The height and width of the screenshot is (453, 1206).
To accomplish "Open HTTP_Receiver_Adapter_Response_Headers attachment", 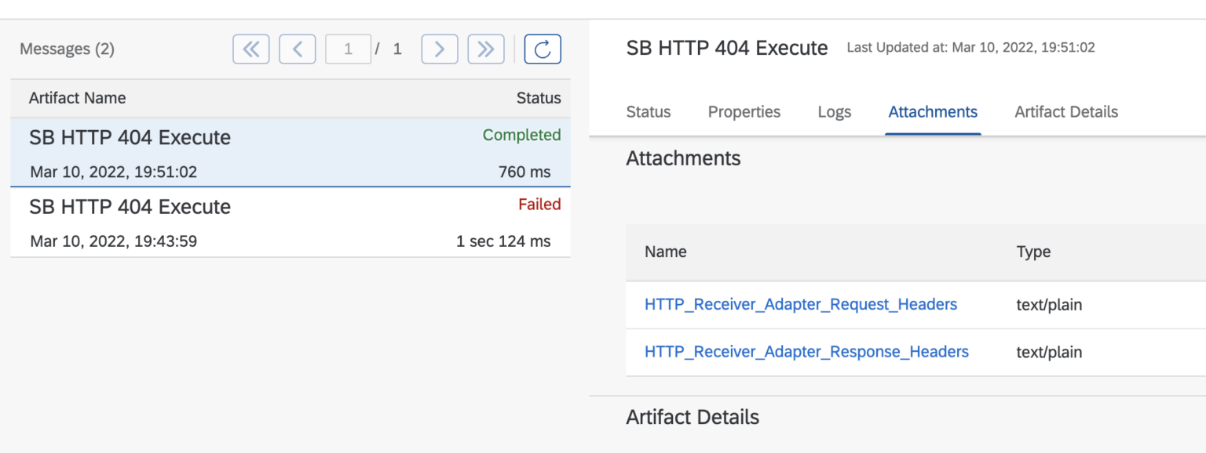I will [806, 352].
